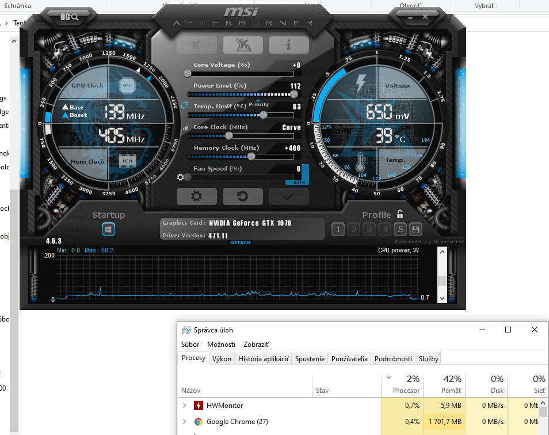The height and width of the screenshot is (435, 549).
Task: Open the information i button
Action: click(x=288, y=45)
